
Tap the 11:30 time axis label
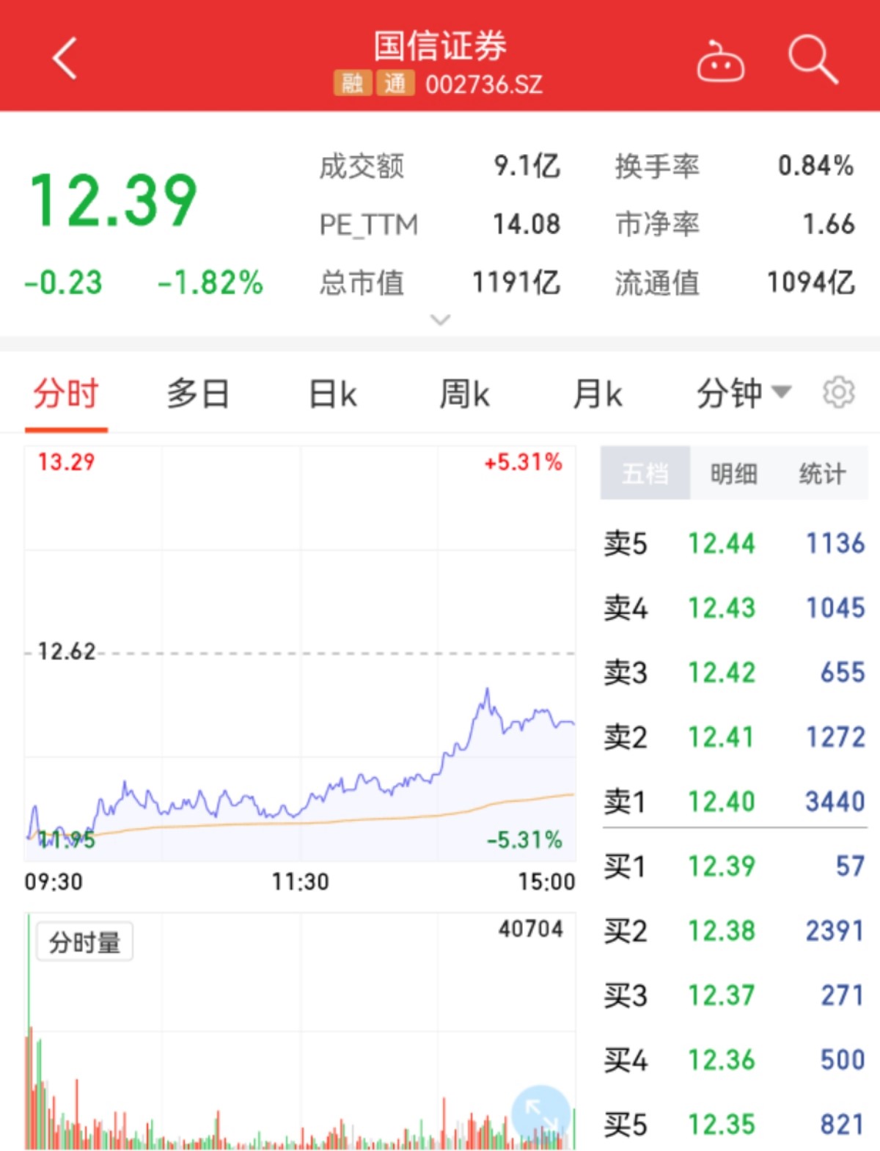(300, 881)
